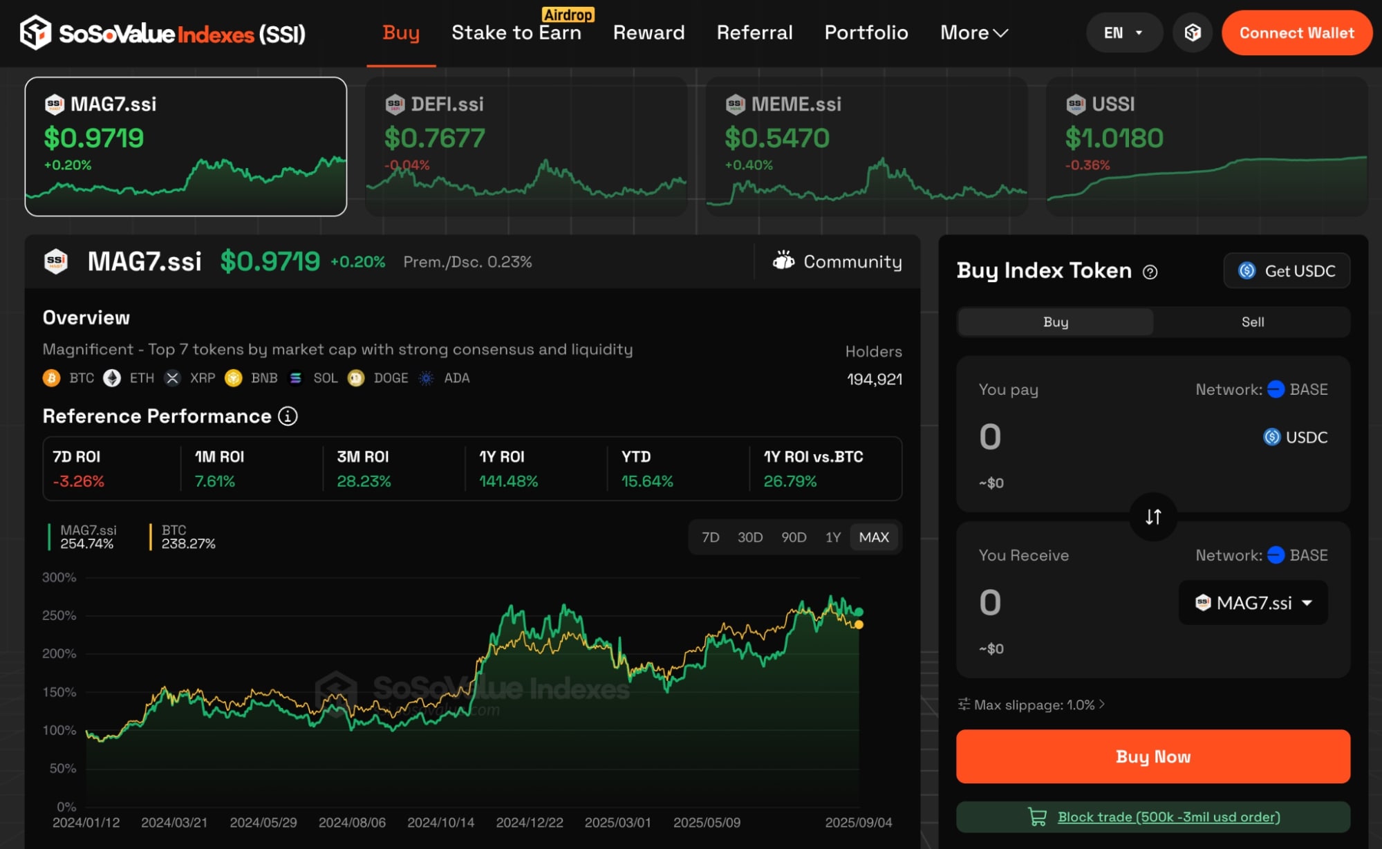Open Max slippage 1.0% settings
The width and height of the screenshot is (1382, 849).
point(1033,705)
